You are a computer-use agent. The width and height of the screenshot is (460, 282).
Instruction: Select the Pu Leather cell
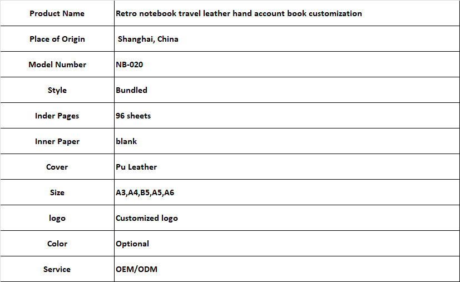[136, 167]
